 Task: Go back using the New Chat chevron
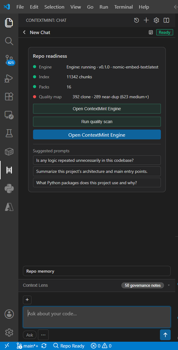pos(24,32)
